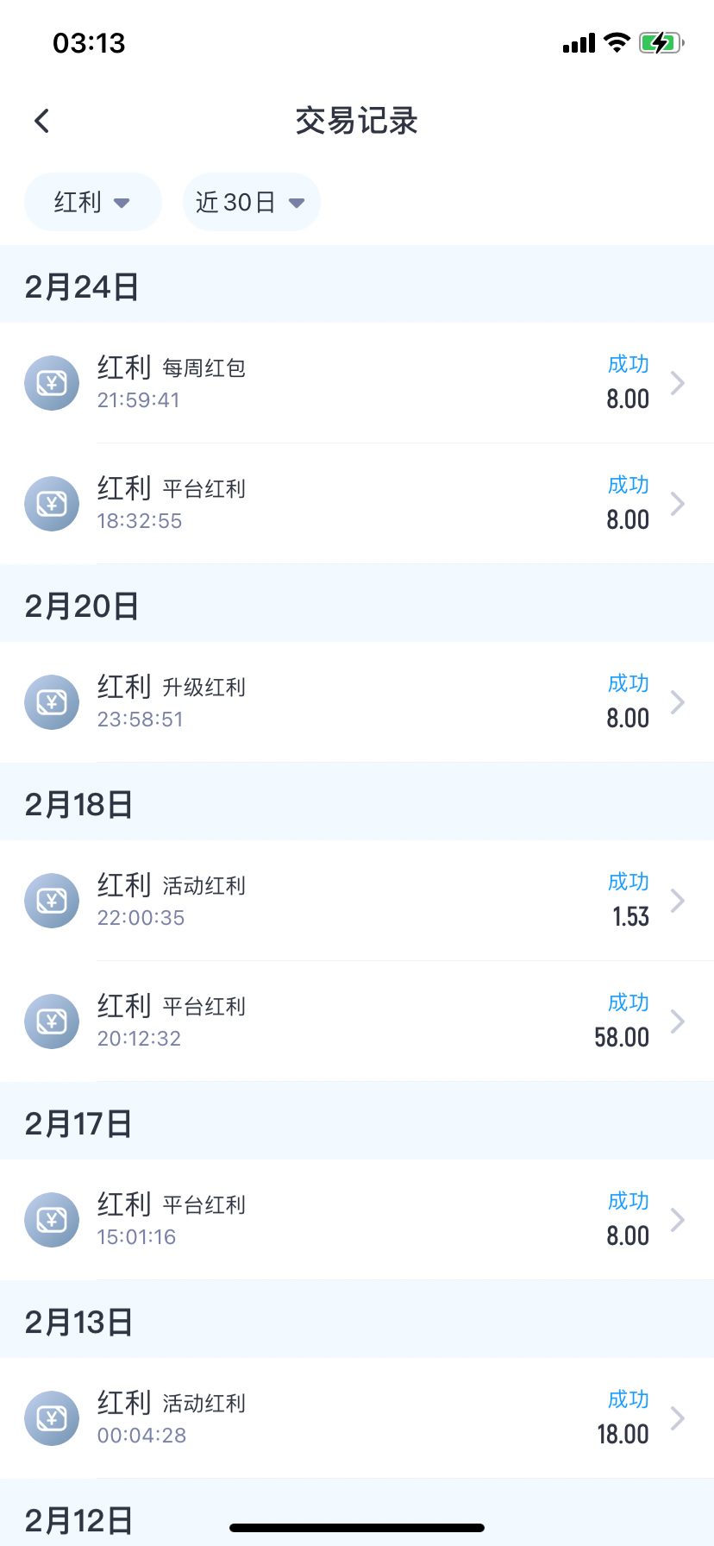This screenshot has height=1546, width=714.
Task: Tap the 成功 status of 升级红利 record
Action: tap(628, 684)
